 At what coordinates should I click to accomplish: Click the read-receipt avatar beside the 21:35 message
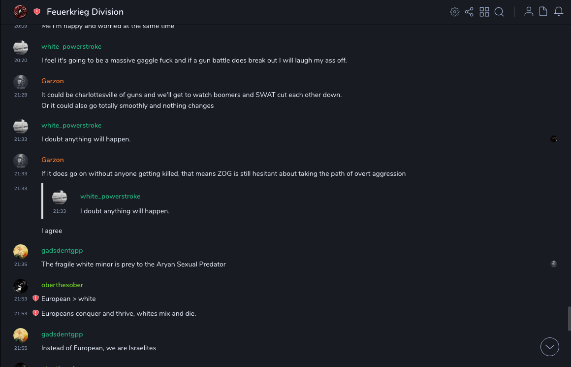point(554,264)
